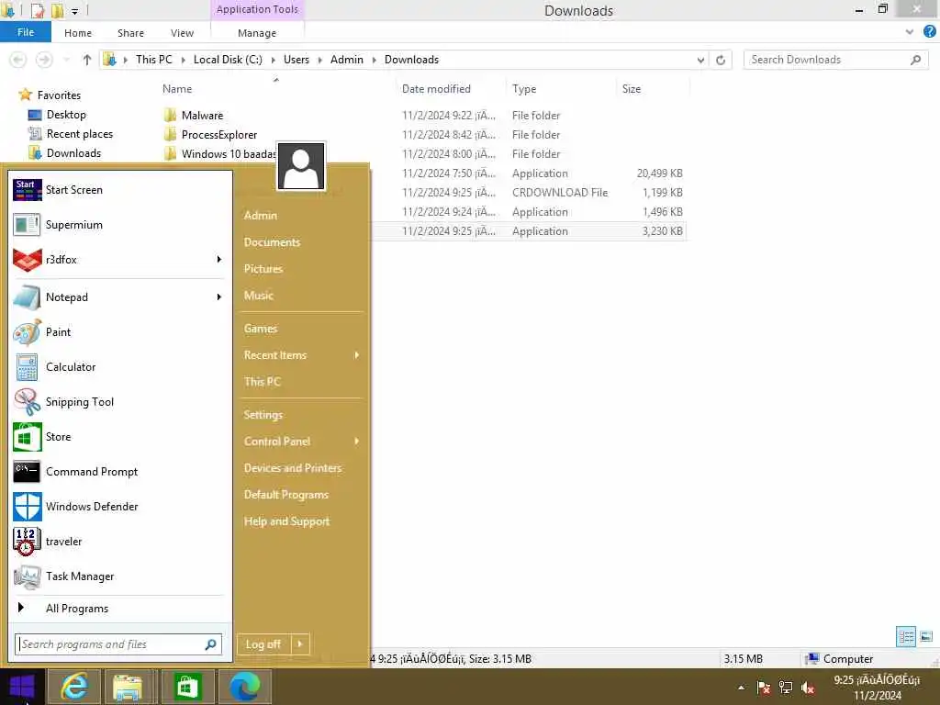This screenshot has width=940, height=705.
Task: Open Microsoft Edge from the taskbar
Action: click(244, 687)
